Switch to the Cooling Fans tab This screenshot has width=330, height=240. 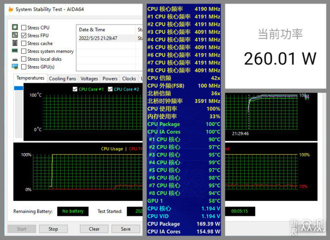63,79
